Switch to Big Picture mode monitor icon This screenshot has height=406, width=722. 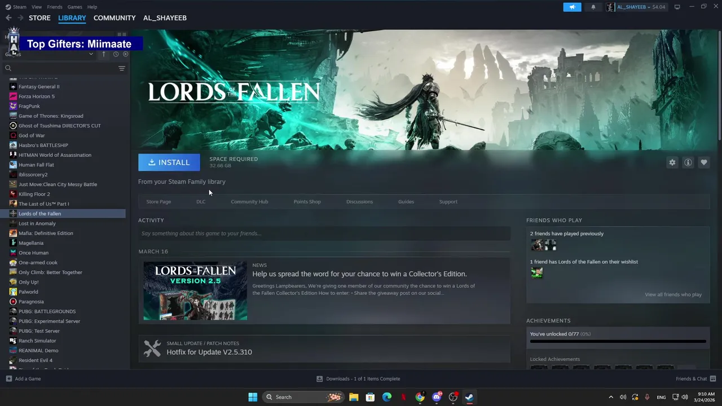tap(677, 7)
